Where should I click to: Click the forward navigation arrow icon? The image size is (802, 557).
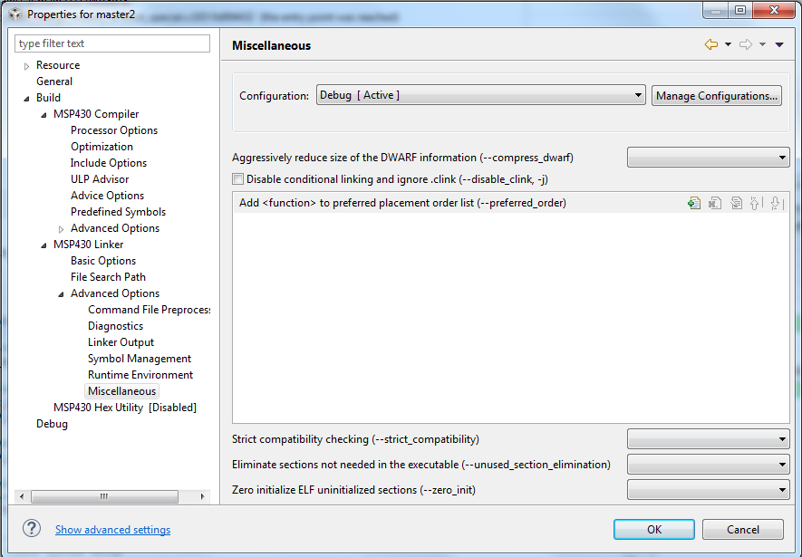(746, 44)
